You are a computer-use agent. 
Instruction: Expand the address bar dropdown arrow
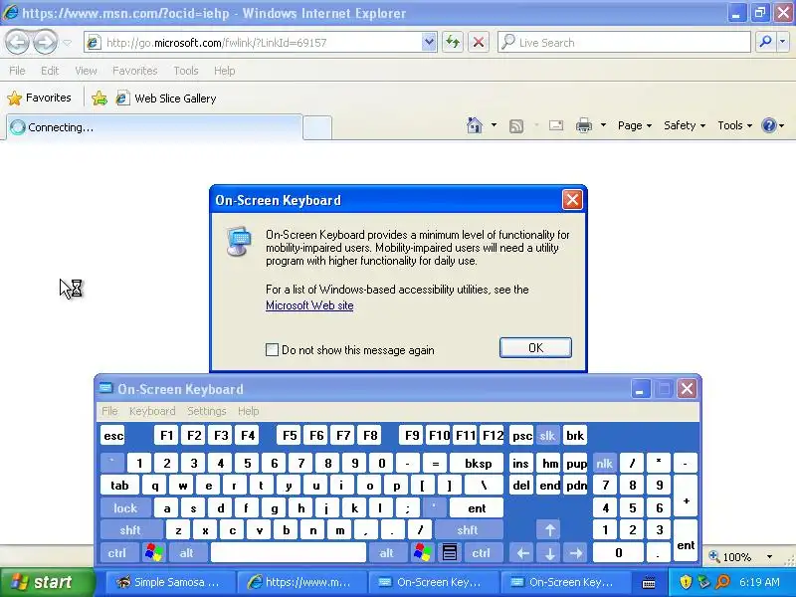pyautogui.click(x=429, y=42)
